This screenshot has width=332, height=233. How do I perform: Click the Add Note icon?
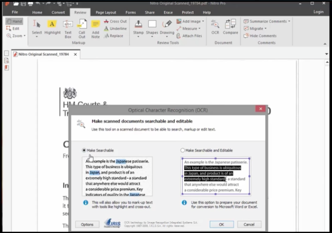point(95,27)
